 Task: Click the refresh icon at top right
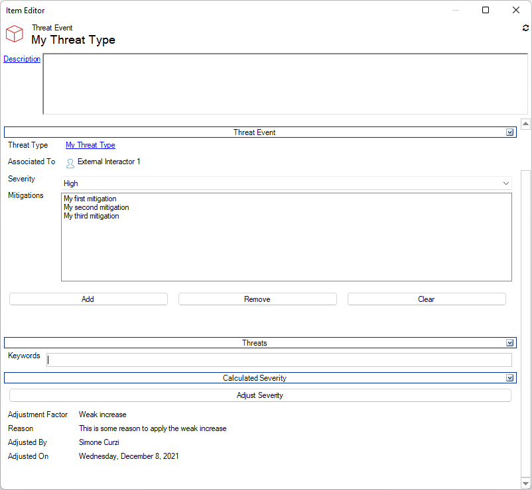coord(525,28)
